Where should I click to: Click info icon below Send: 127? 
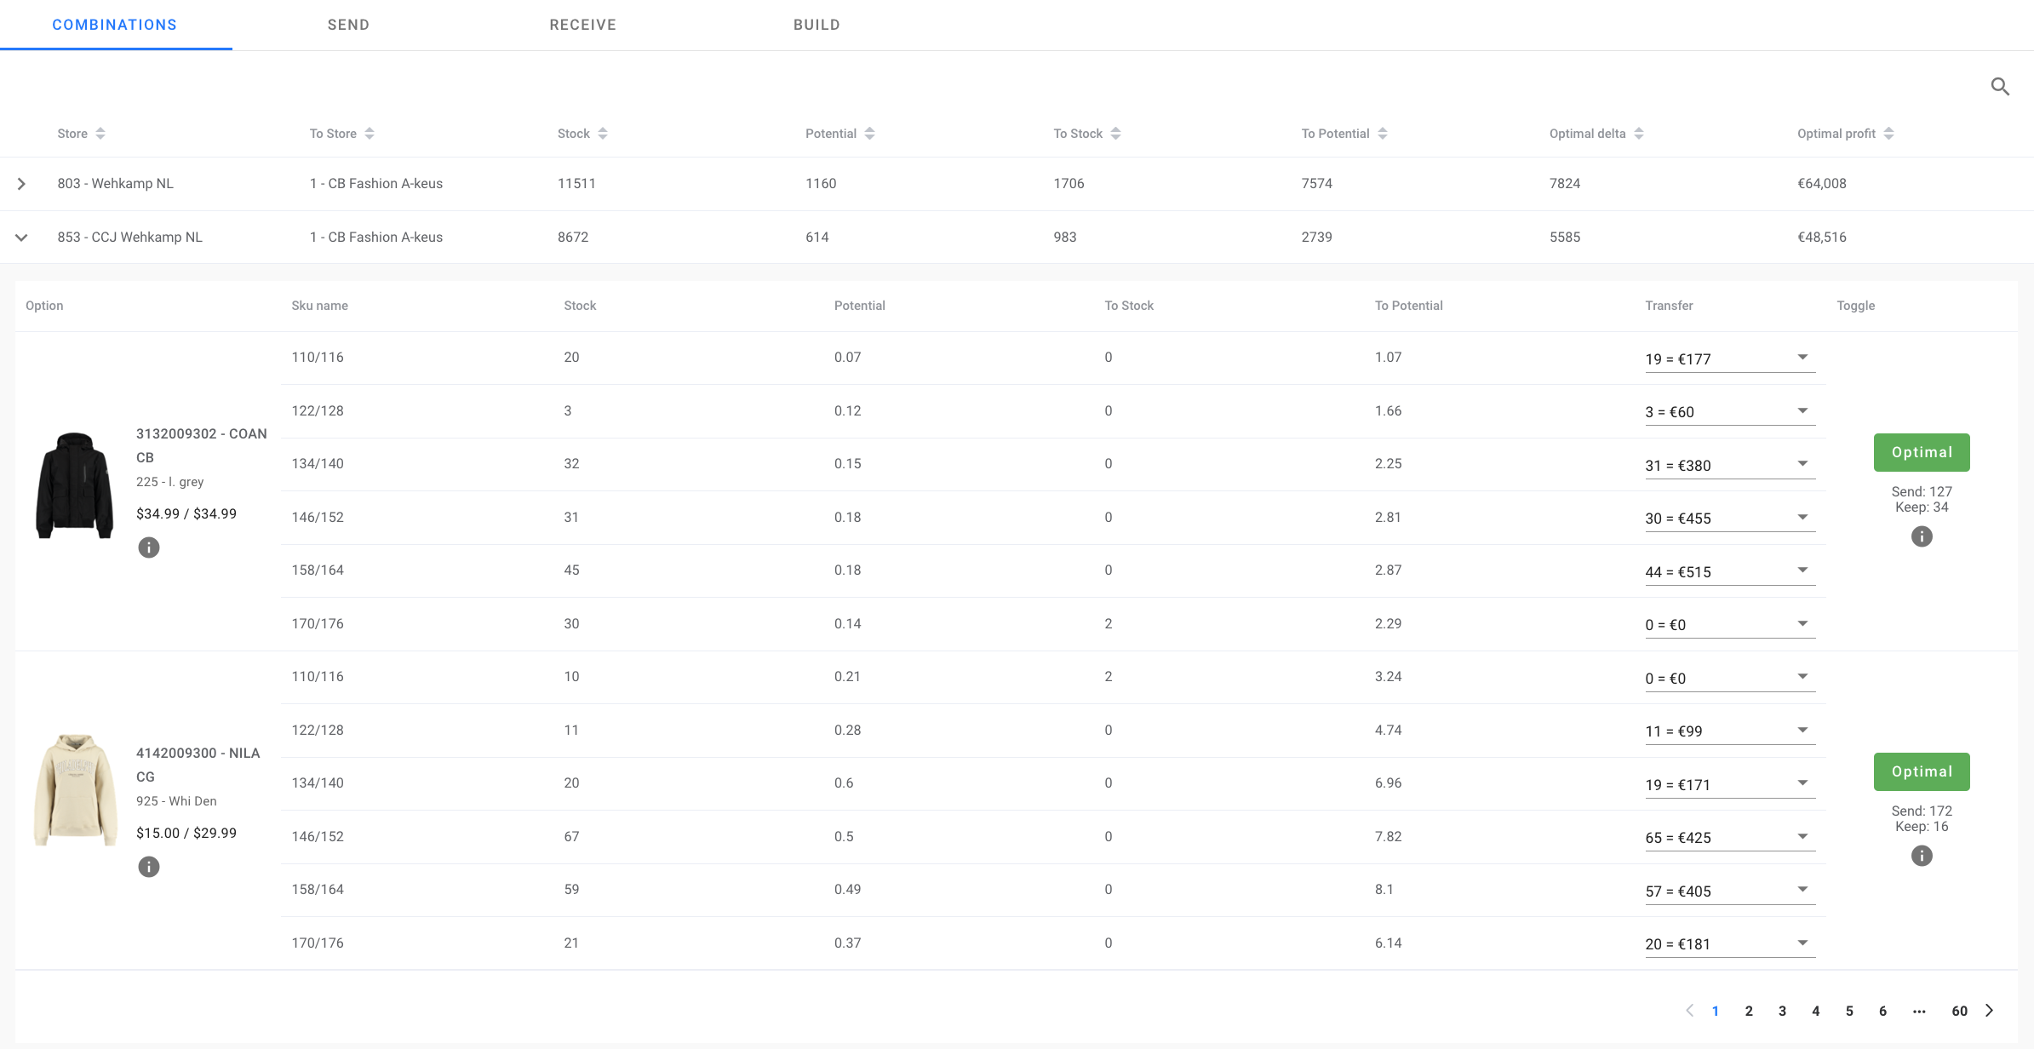(x=1922, y=536)
